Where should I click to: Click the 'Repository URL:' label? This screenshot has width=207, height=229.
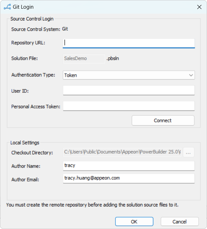[28, 43]
